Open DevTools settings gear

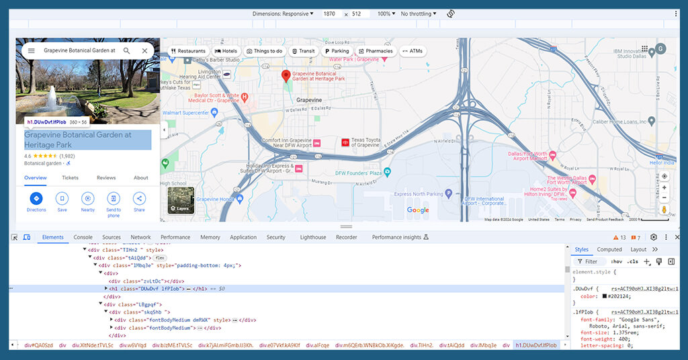pyautogui.click(x=653, y=237)
